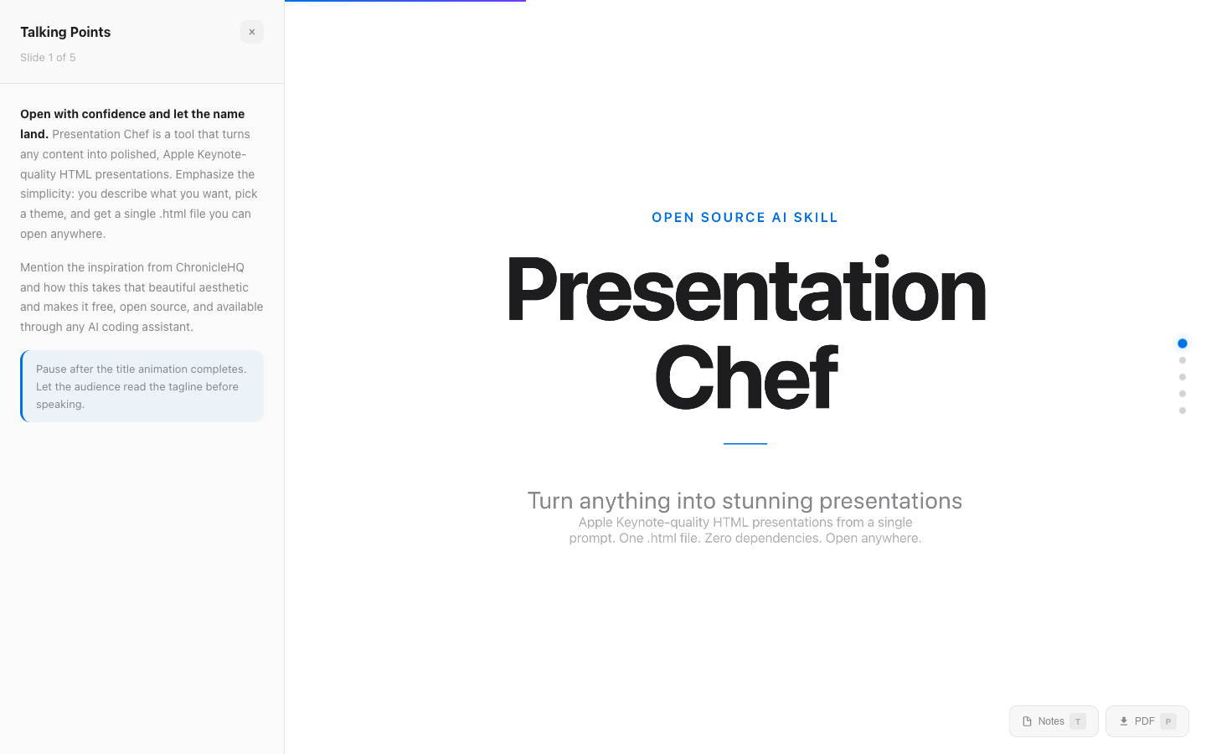Click the 'Presentation Chef' slide title

tap(745, 333)
